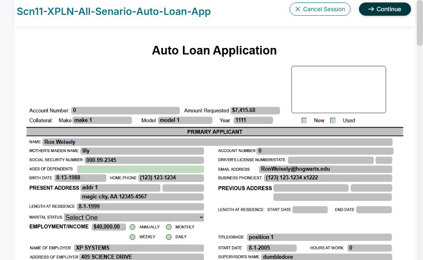The width and height of the screenshot is (423, 260).
Task: Click the employment Start Date field
Action: click(x=272, y=248)
